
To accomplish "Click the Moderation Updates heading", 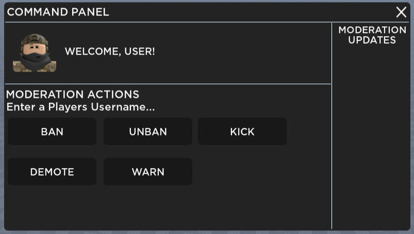I will (372, 35).
